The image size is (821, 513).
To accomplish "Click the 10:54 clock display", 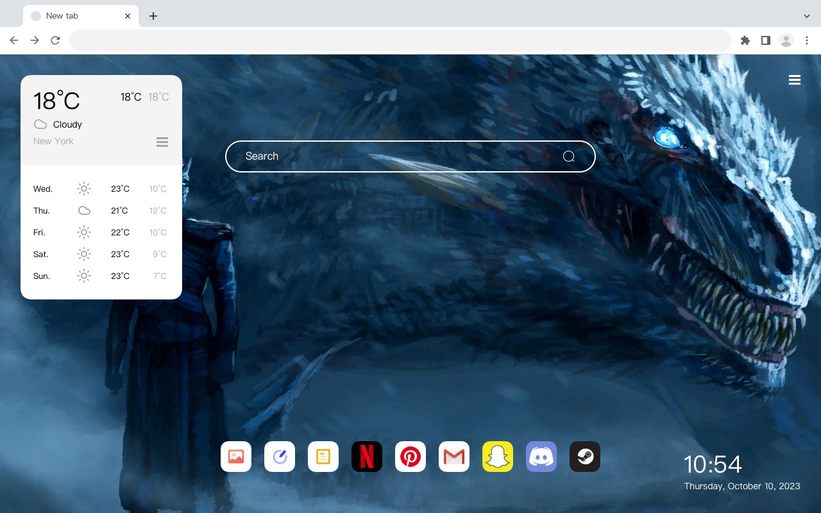I will (x=713, y=464).
